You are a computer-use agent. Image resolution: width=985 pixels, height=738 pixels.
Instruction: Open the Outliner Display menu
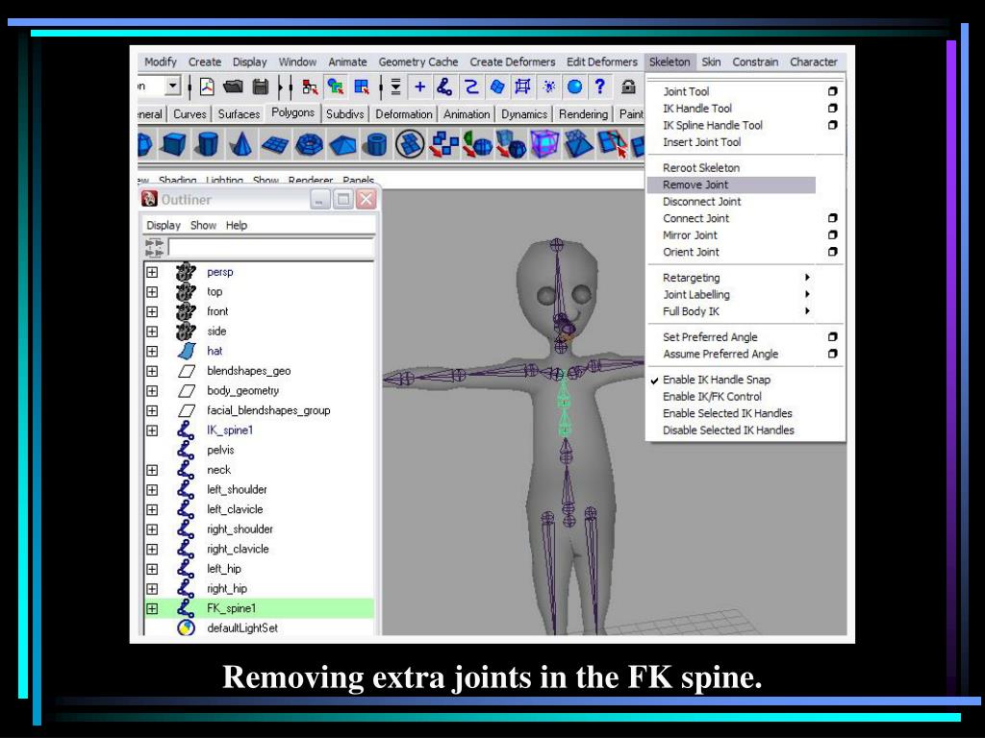(x=164, y=225)
